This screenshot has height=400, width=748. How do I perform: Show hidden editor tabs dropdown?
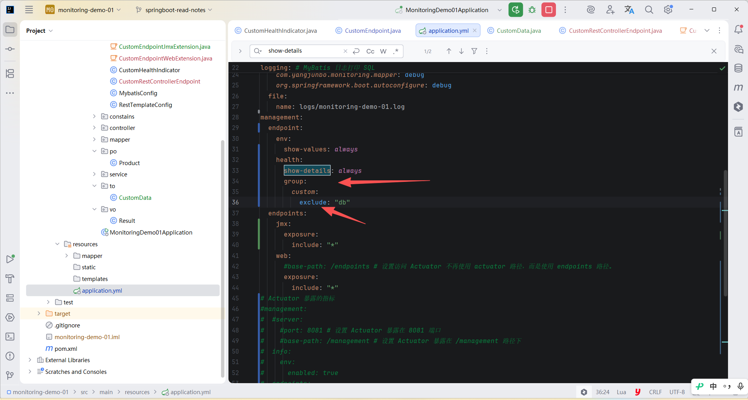(707, 30)
